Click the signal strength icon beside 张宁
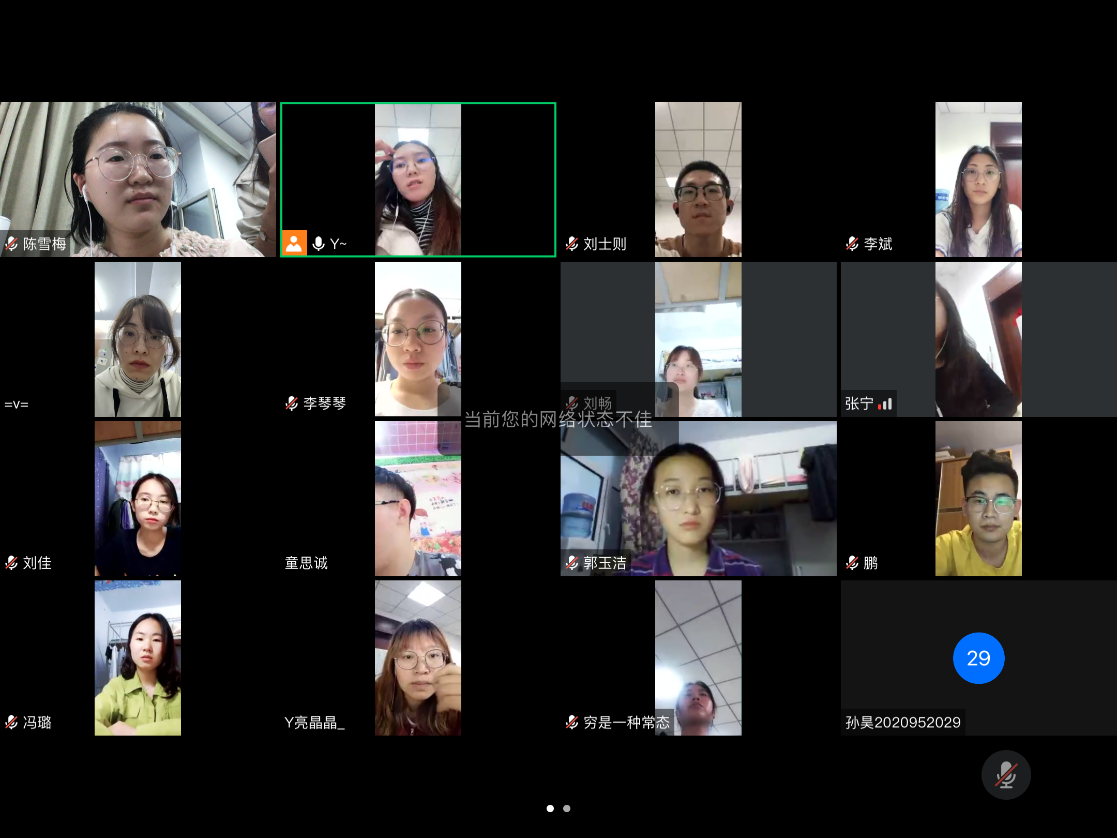Image resolution: width=1117 pixels, height=838 pixels. coord(885,403)
